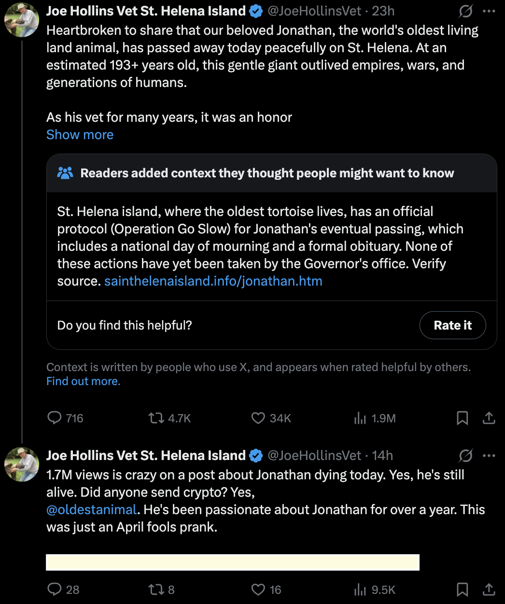The image size is (505, 604).
Task: Open Joe Hollins profile picture on first post
Action: (22, 20)
